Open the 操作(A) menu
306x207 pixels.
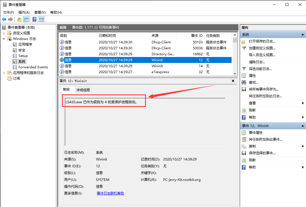tap(24, 12)
